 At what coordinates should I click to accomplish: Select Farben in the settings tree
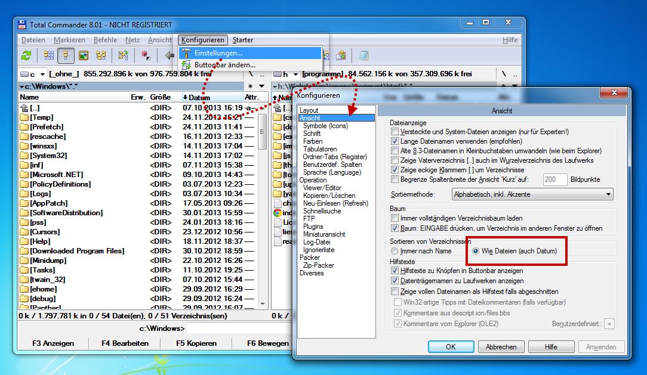pos(313,141)
